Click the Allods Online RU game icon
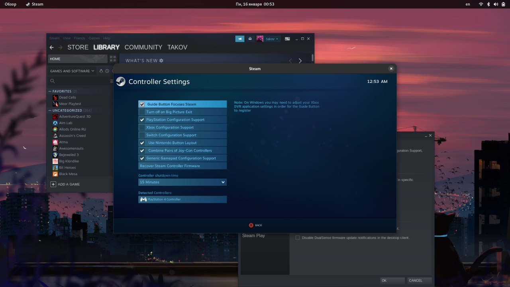This screenshot has width=510, height=287. pos(55,129)
